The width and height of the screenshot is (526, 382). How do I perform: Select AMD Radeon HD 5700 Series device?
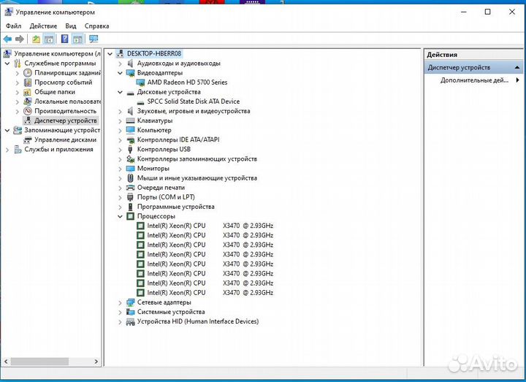[187, 83]
